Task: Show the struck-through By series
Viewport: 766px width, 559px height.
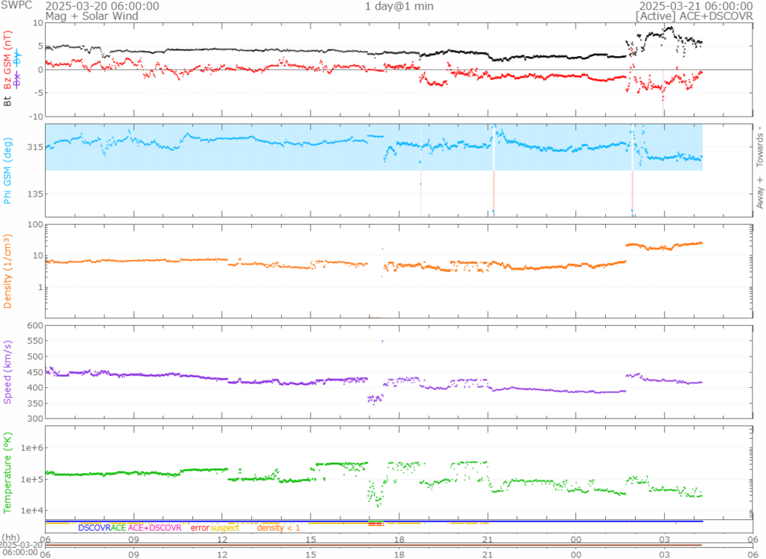Action: (18, 61)
